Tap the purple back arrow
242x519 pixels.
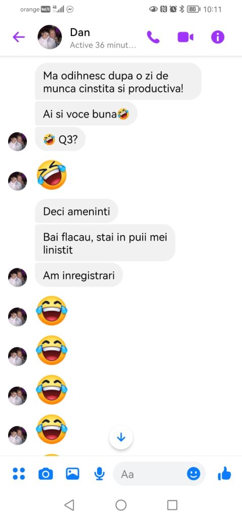coord(19,37)
